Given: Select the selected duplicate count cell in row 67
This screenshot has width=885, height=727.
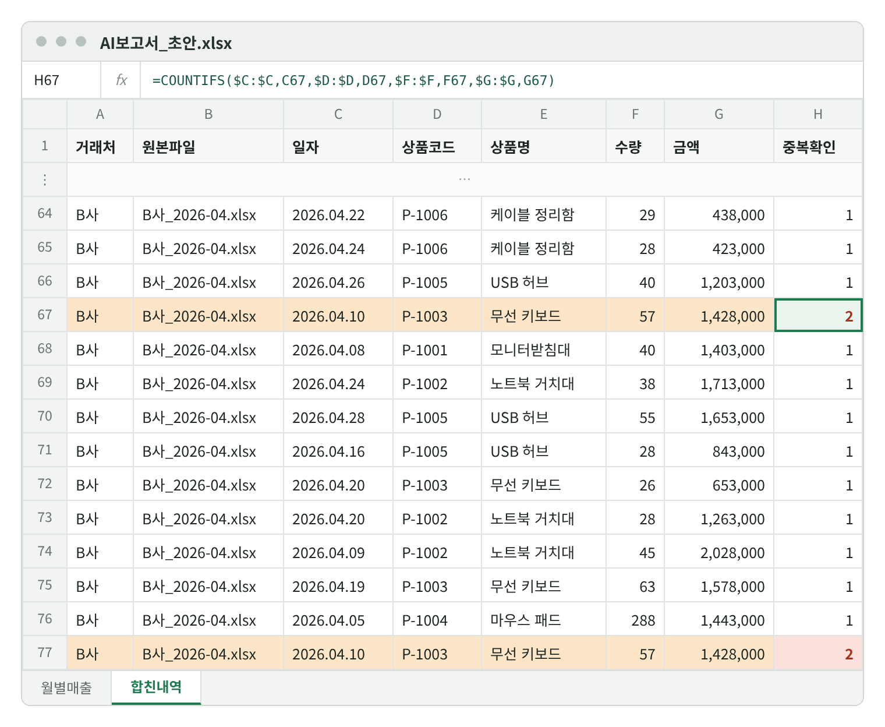Looking at the screenshot, I should coord(818,315).
